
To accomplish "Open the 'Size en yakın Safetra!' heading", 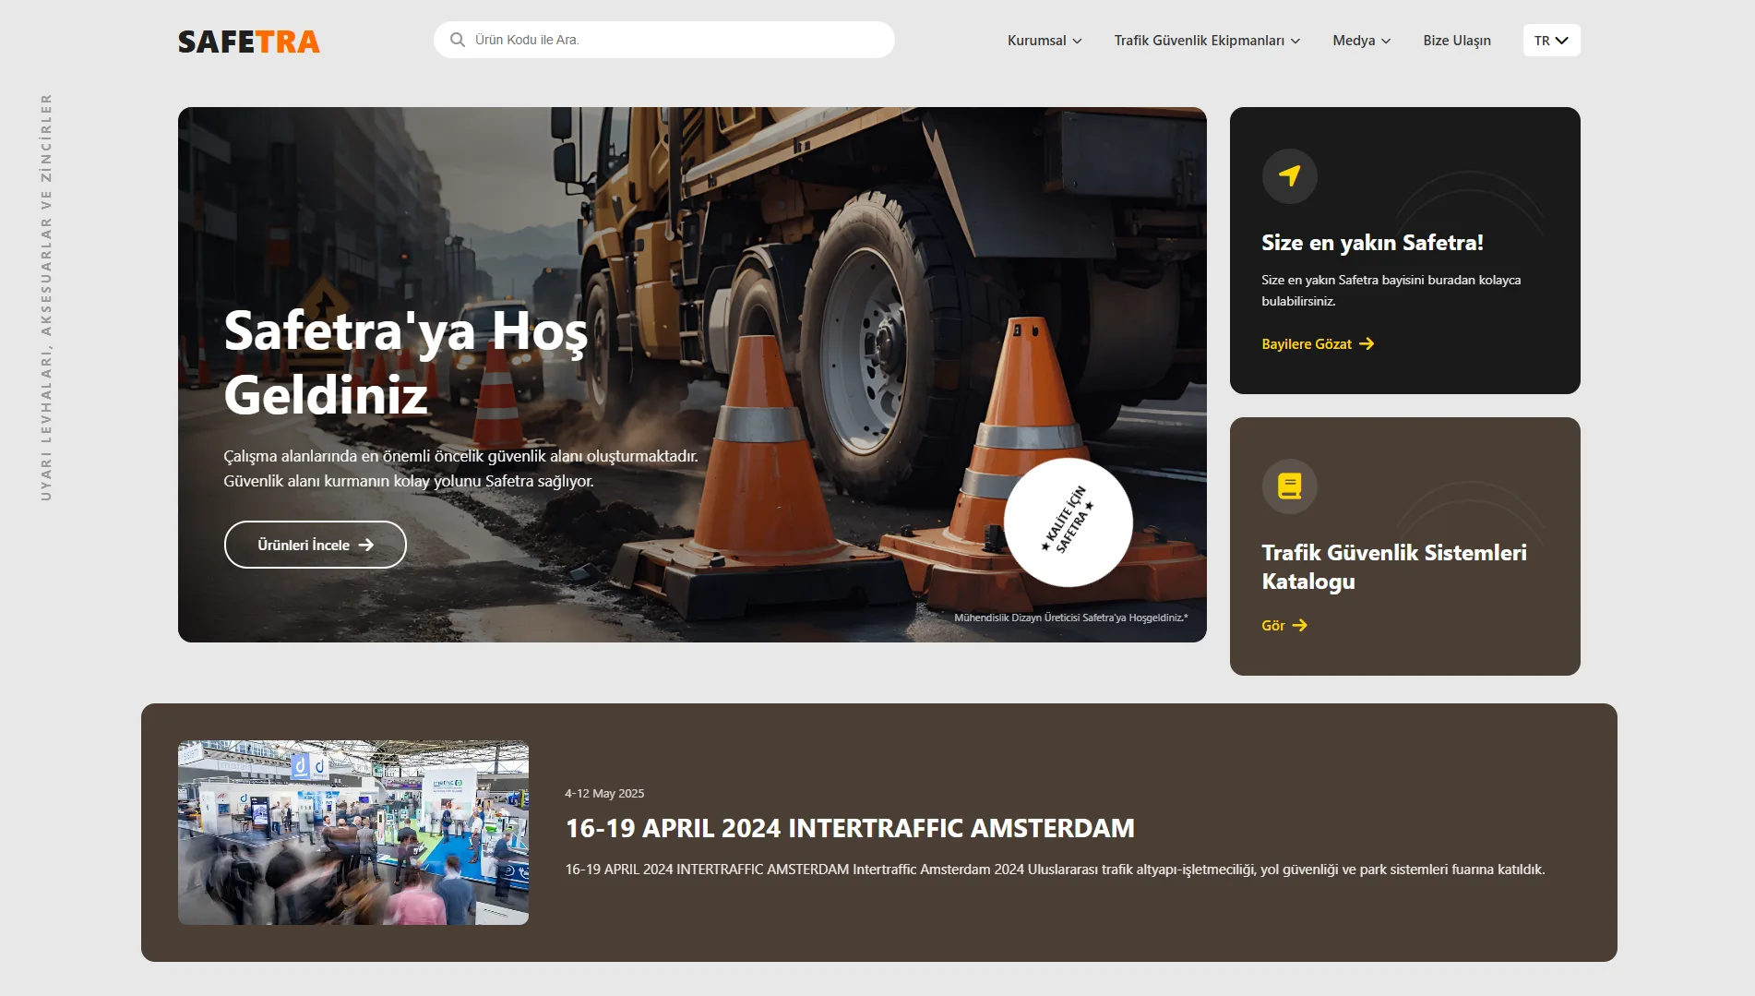I will (x=1372, y=243).
